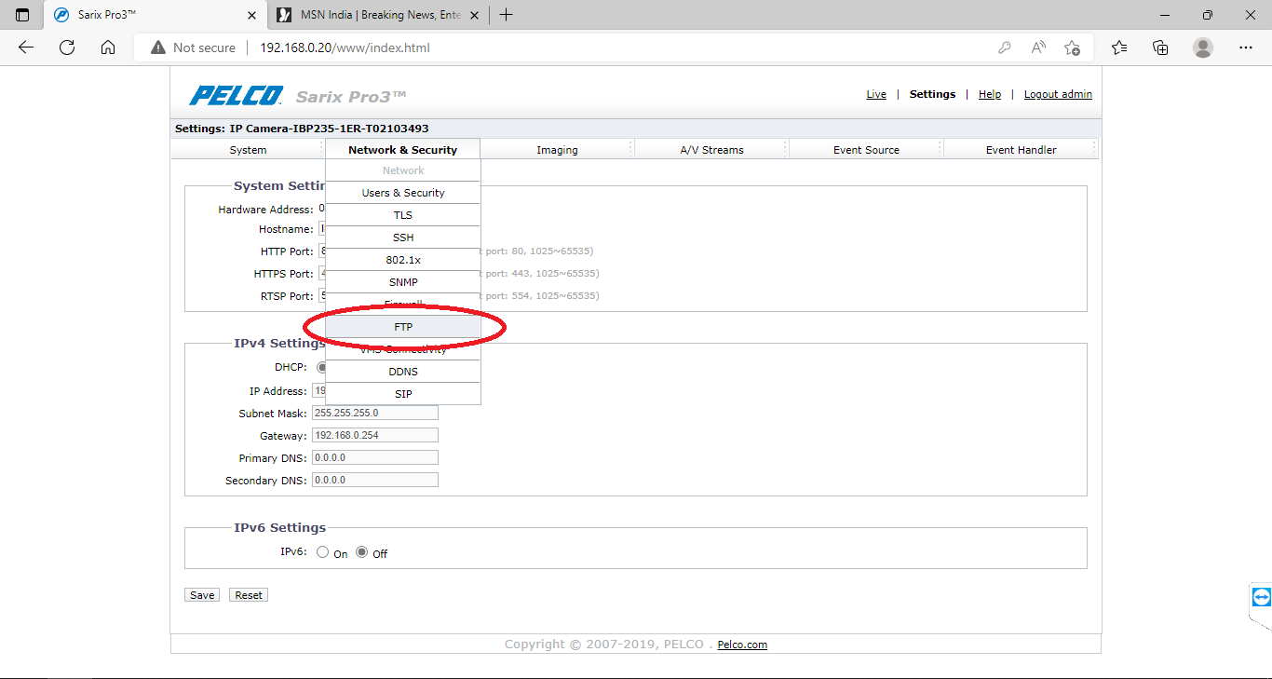Keep IPv6 Off radio selected
The height and width of the screenshot is (679, 1272).
click(361, 551)
